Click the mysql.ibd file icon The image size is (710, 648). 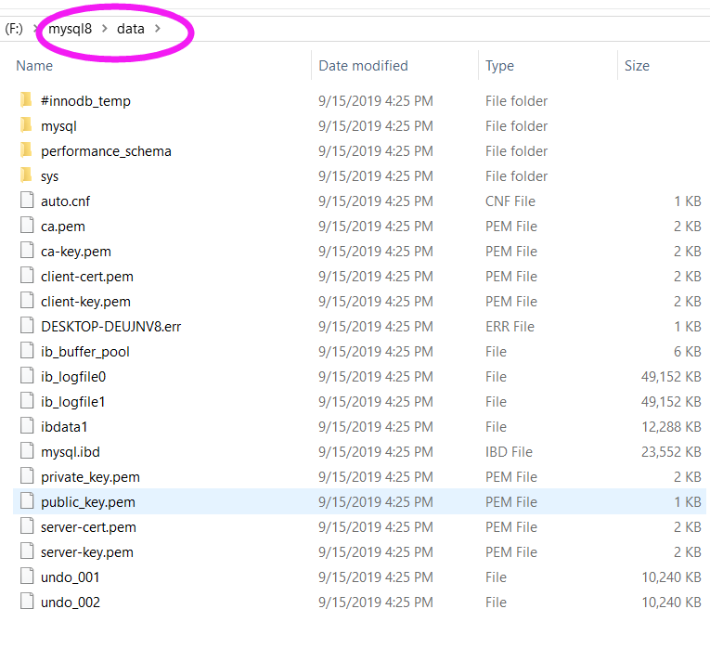25,451
